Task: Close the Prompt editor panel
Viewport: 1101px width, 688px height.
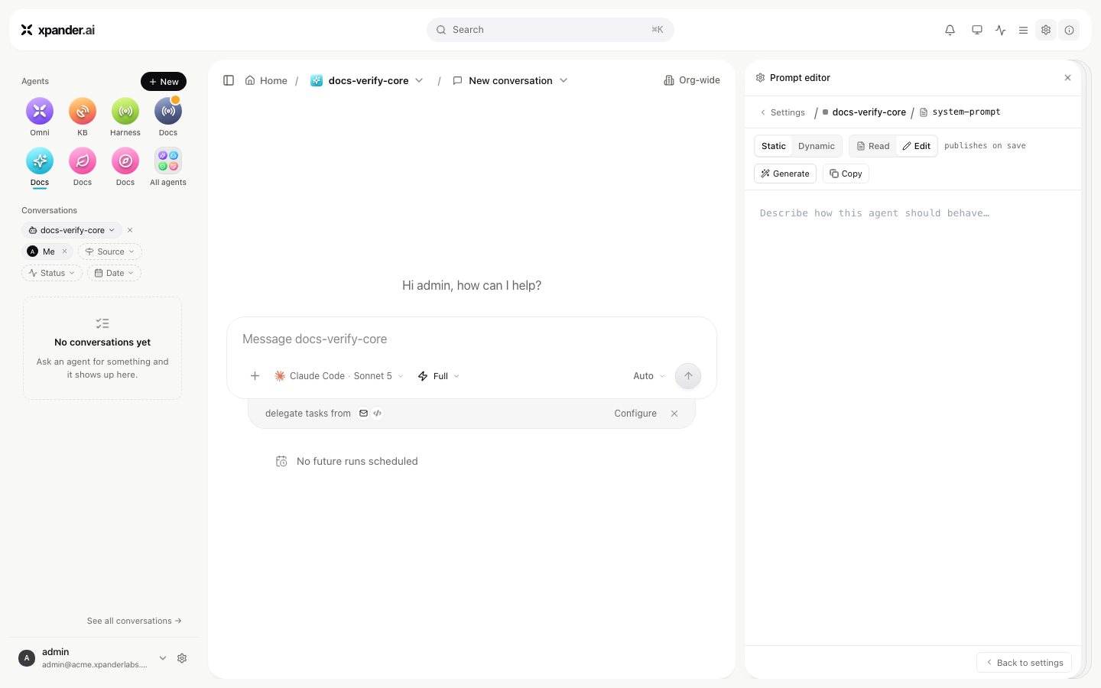Action: click(x=1068, y=78)
